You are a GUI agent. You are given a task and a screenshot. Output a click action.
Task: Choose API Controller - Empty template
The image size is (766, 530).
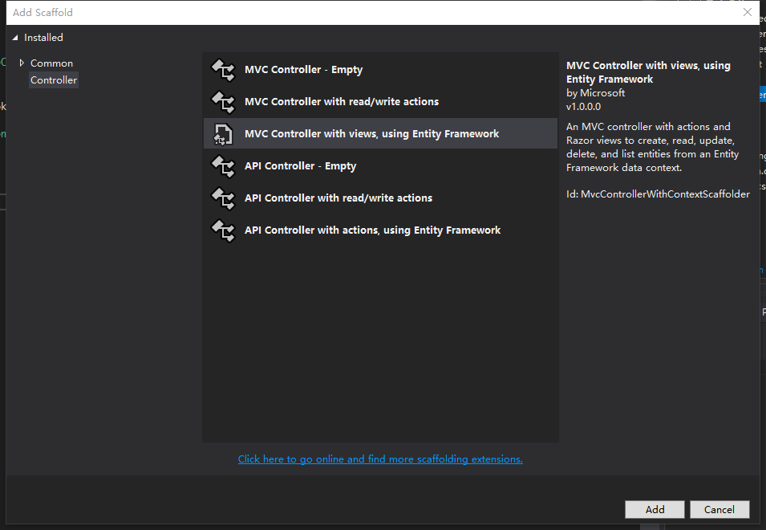coord(300,166)
